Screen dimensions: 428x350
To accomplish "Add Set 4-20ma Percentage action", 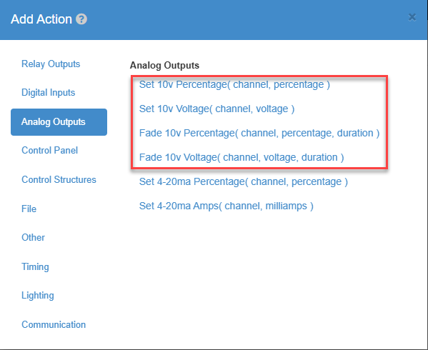I will point(244,181).
